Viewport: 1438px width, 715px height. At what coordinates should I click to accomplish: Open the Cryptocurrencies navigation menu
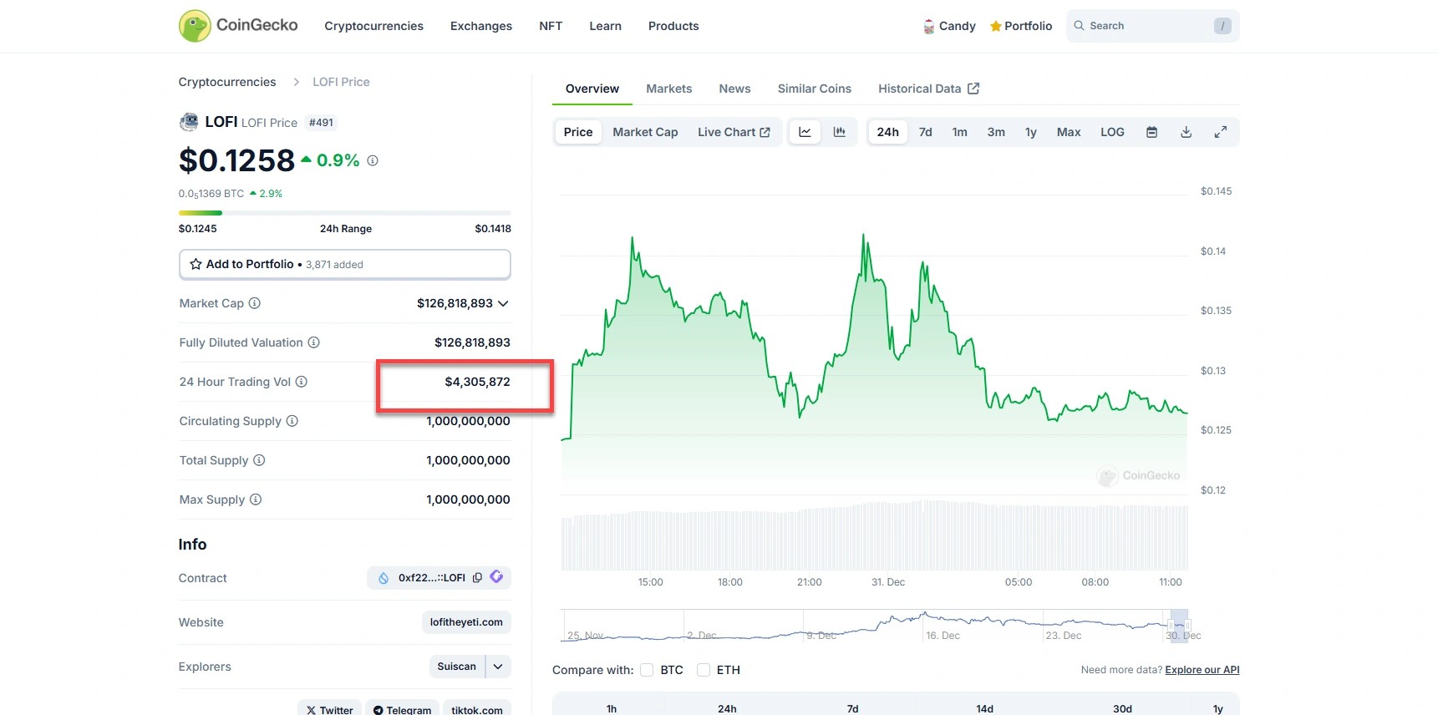pyautogui.click(x=373, y=26)
